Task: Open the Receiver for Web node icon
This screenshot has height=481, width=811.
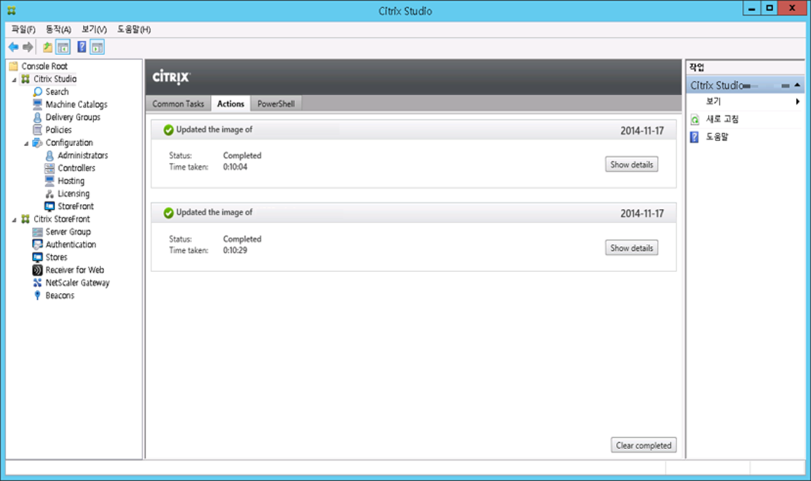Action: (38, 270)
